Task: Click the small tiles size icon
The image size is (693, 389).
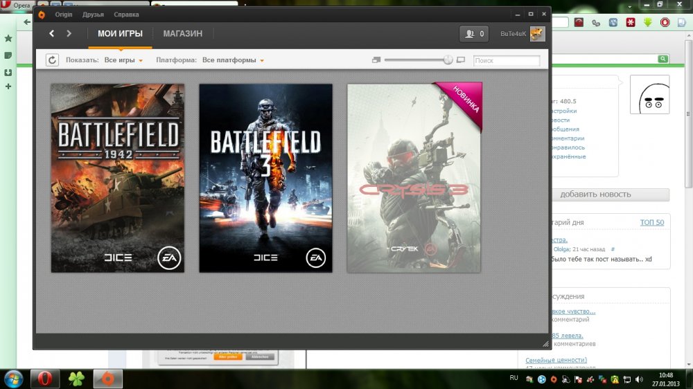Action: click(x=376, y=60)
